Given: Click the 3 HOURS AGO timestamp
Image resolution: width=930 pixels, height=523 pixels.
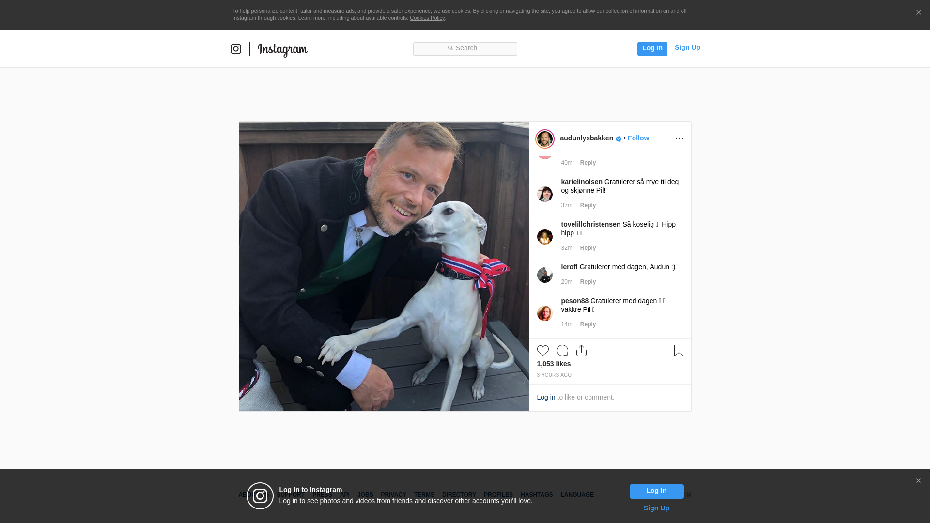Looking at the screenshot, I should click(x=554, y=375).
